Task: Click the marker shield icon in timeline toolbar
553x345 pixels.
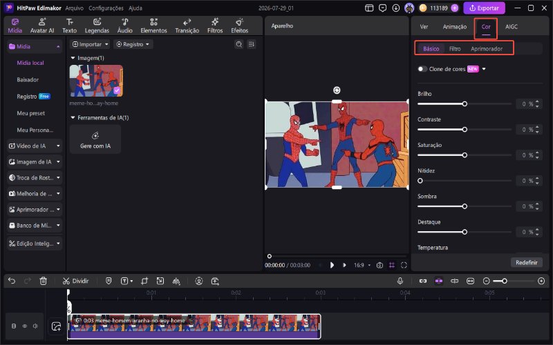Action: [x=109, y=281]
